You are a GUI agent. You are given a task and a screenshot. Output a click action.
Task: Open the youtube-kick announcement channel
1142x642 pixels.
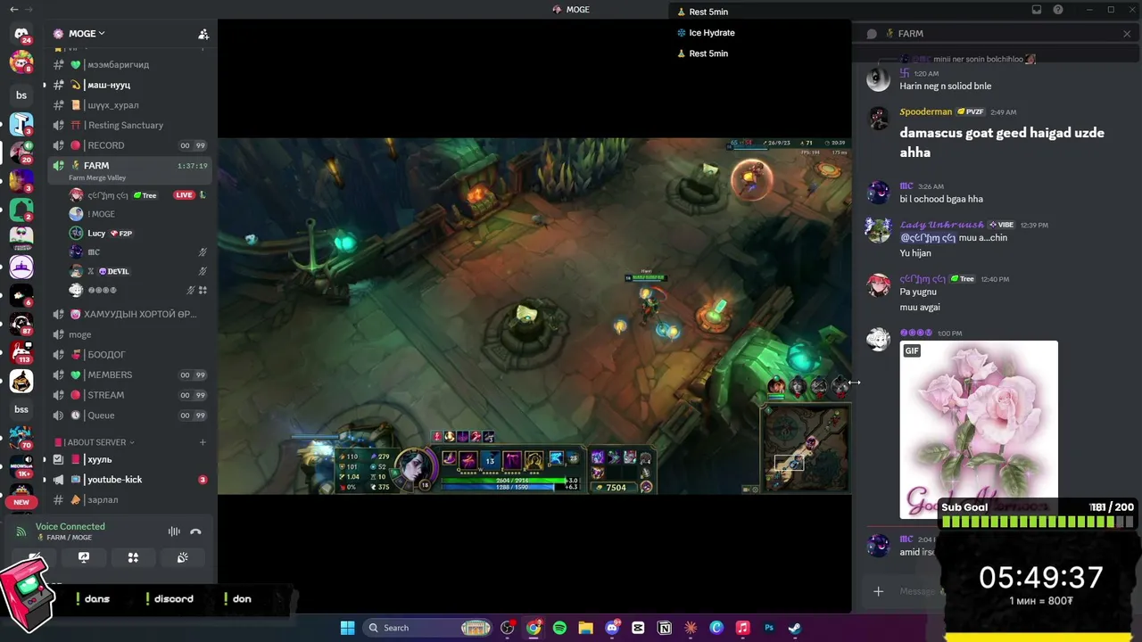click(x=131, y=480)
